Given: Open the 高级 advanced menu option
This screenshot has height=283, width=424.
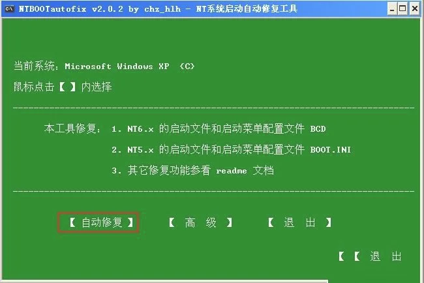Looking at the screenshot, I should pos(200,223).
